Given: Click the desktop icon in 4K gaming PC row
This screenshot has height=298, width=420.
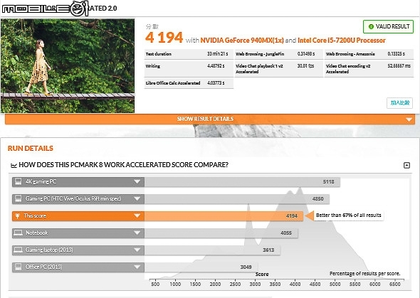Looking at the screenshot, I should point(18,181).
